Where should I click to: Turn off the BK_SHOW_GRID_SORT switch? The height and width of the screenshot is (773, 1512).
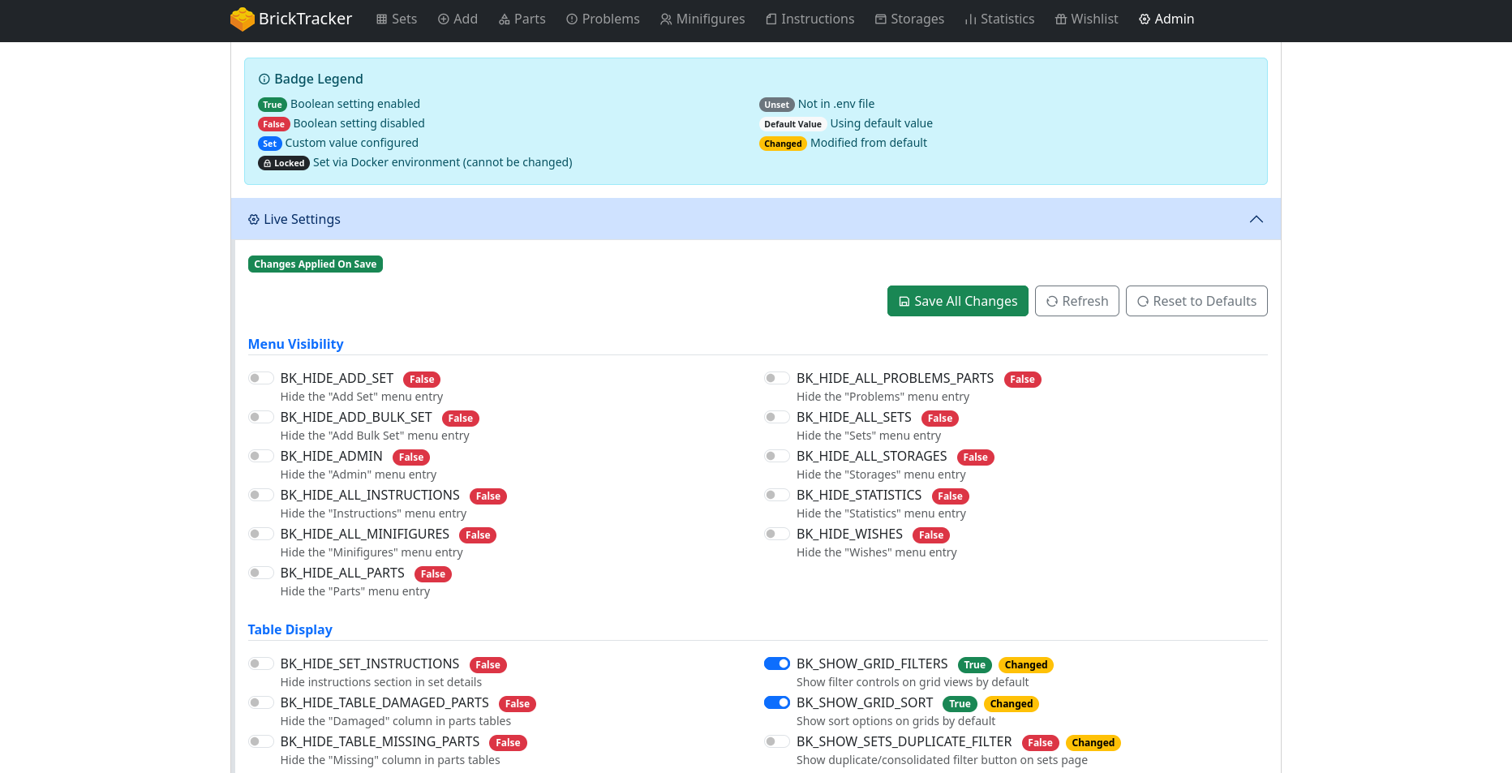[x=777, y=702]
